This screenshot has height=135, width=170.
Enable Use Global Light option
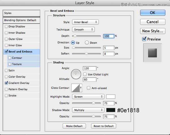click(85, 74)
